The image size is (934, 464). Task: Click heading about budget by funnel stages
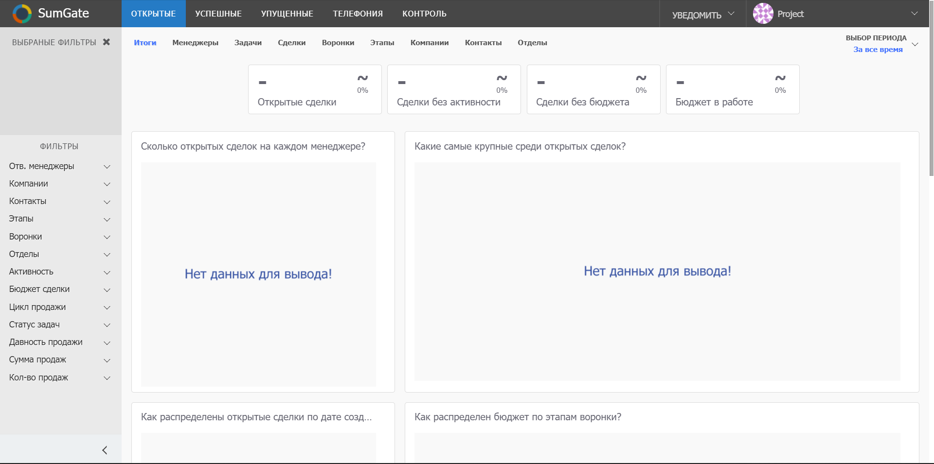point(518,417)
